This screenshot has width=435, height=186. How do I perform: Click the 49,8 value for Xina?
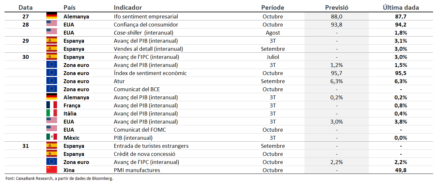(401, 170)
